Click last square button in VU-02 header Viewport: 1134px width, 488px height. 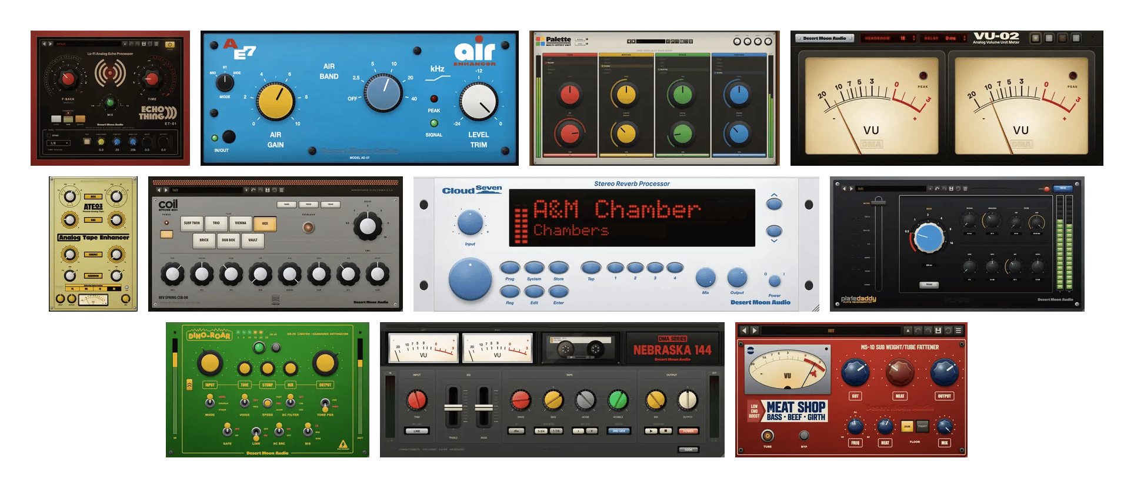pos(1076,38)
